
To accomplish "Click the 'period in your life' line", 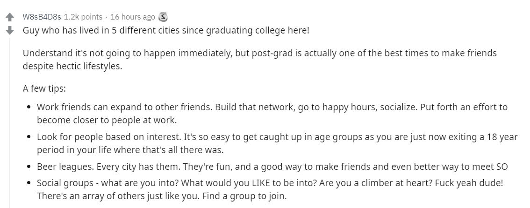I will click(130, 150).
